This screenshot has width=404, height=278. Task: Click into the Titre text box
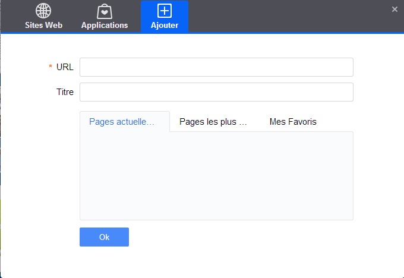[x=216, y=92]
